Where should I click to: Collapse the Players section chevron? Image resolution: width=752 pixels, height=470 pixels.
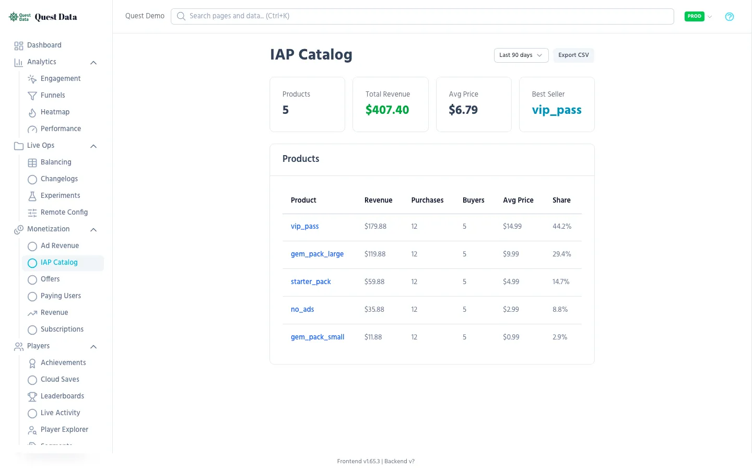click(93, 347)
